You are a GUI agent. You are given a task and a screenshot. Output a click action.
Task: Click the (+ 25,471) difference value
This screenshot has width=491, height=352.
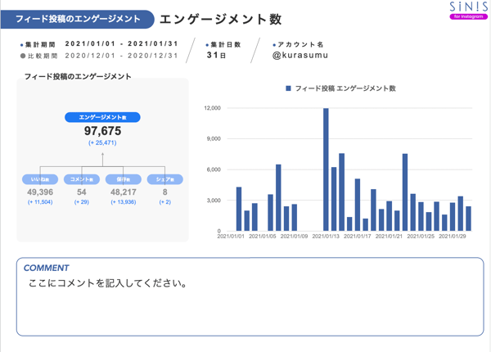coord(102,142)
